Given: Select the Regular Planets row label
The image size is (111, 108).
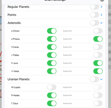Looking at the screenshot, I should coord(18,7).
